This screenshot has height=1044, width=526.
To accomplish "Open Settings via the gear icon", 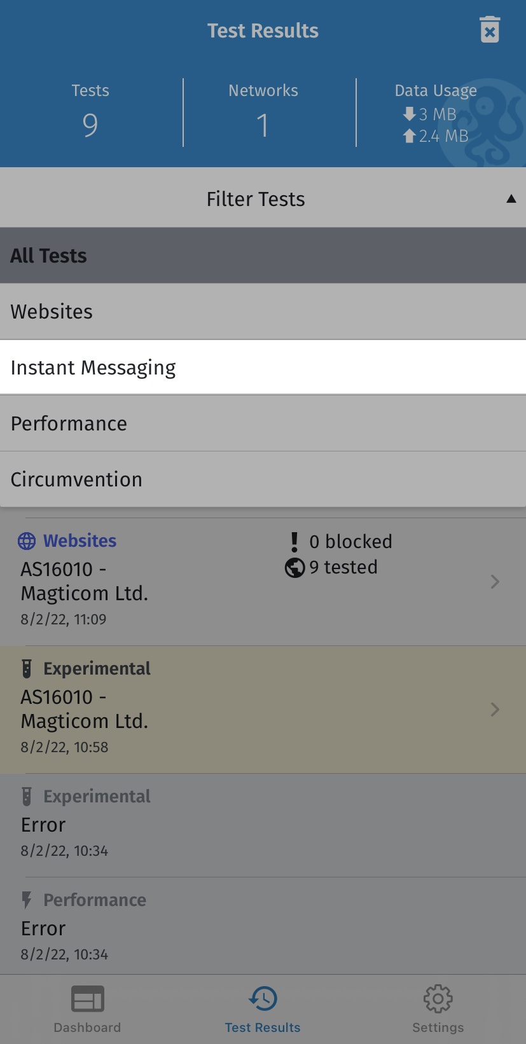I will pyautogui.click(x=438, y=999).
